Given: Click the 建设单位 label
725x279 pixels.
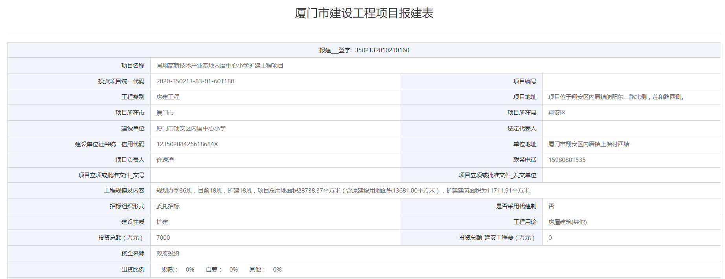Looking at the screenshot, I should (132, 128).
